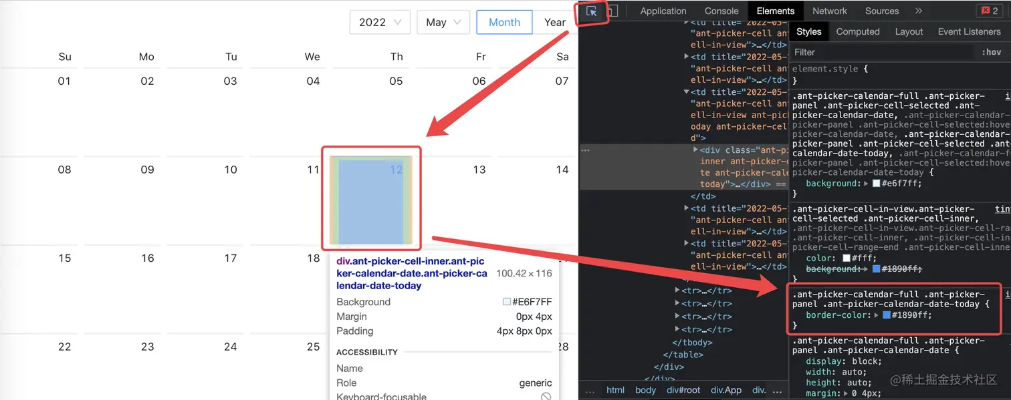The width and height of the screenshot is (1011, 400).
Task: Collapse the expanded td node triangle
Action: [x=687, y=92]
